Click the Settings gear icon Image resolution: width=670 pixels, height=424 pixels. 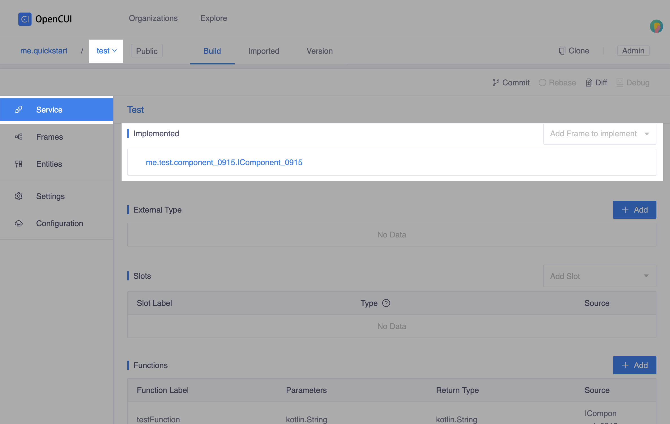click(18, 196)
